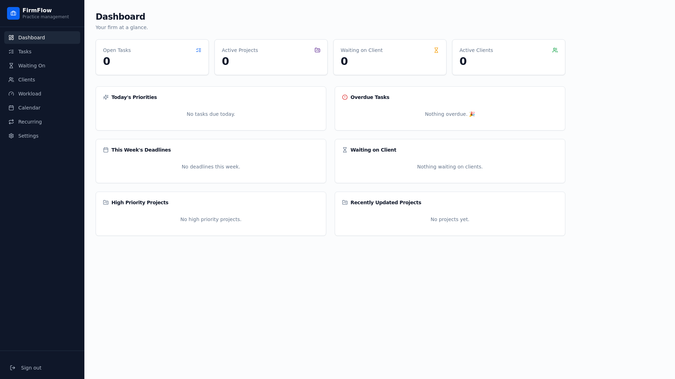Image resolution: width=675 pixels, height=379 pixels.
Task: Click 'Your firm at a glance.' subtitle
Action: coord(122,27)
